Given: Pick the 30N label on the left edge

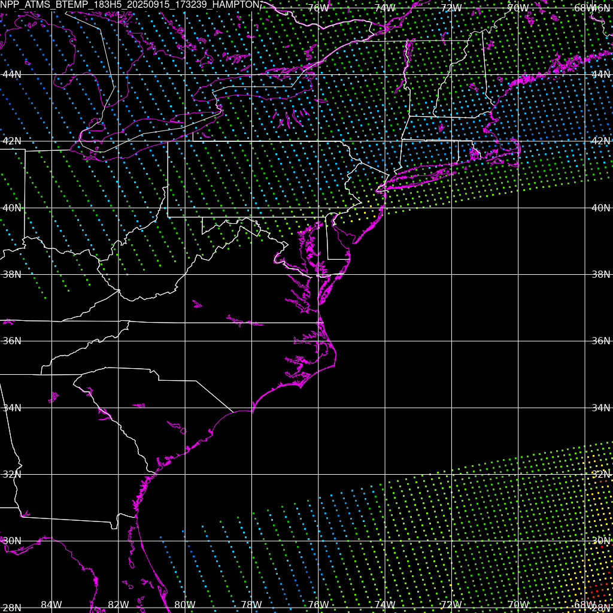Looking at the screenshot, I should point(11,541).
